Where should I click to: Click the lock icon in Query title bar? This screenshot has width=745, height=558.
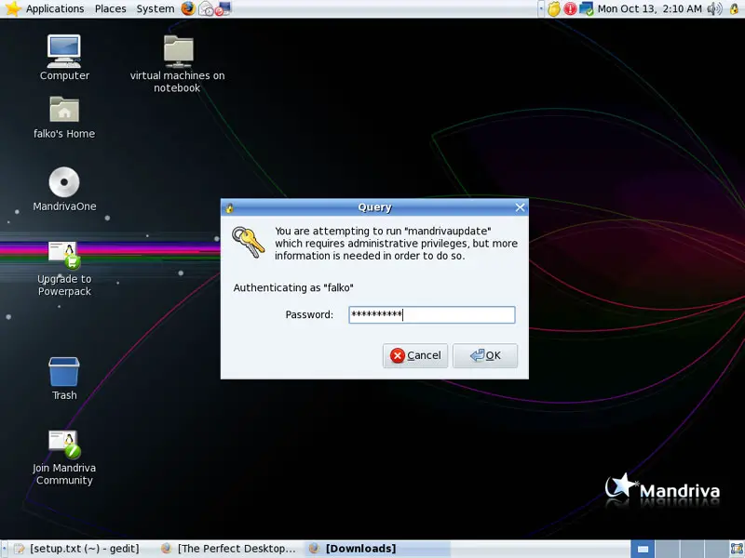[230, 207]
